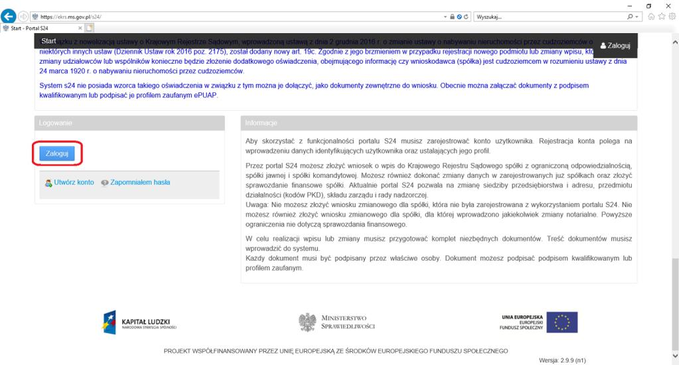Click the Kapitał Ludzki logo
Image resolution: width=679 pixels, height=365 pixels.
click(139, 323)
